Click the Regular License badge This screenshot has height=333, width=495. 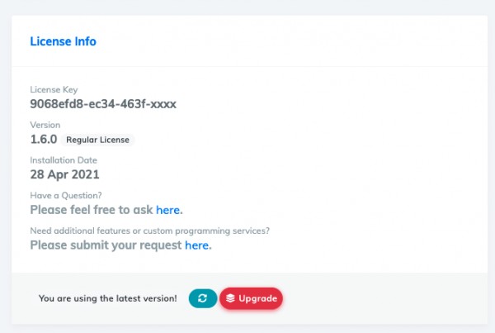point(97,140)
